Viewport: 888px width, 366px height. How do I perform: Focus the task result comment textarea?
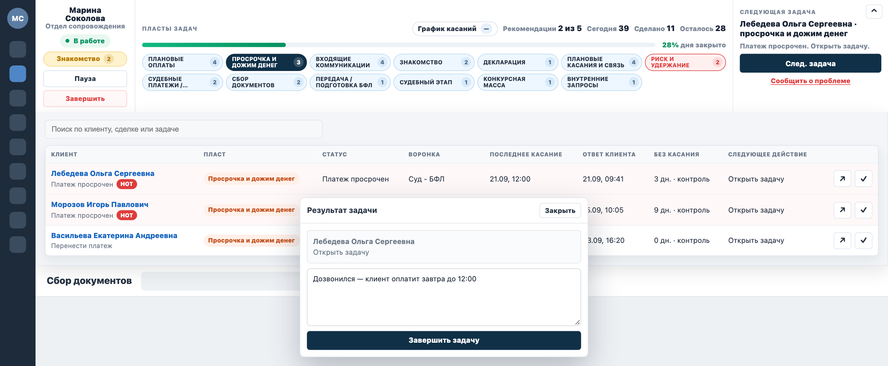[444, 297]
